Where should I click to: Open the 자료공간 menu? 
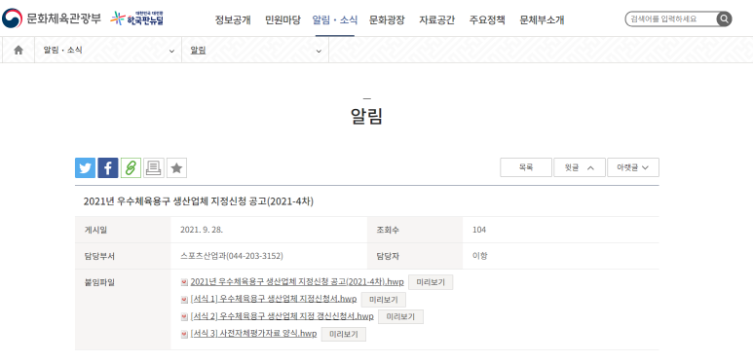pos(437,20)
